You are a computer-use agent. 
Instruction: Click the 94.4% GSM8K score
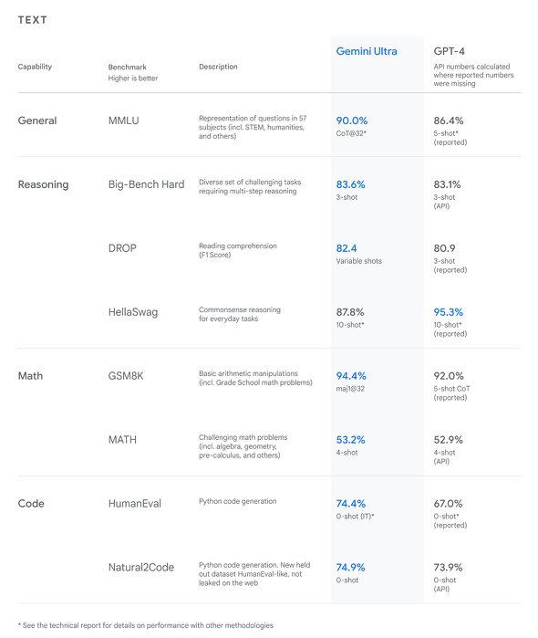[x=351, y=375]
